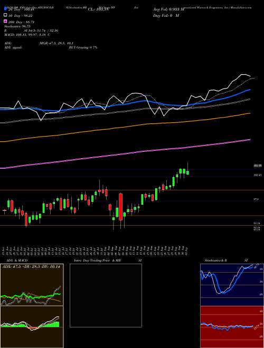The width and height of the screenshot is (264, 348).
Task: Click the 97.4 price axis label
Action: click(256, 200)
